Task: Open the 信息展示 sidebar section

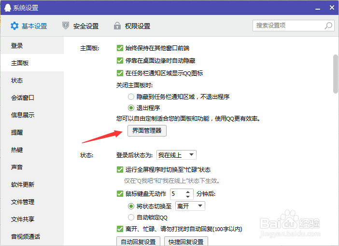Action: (32, 115)
